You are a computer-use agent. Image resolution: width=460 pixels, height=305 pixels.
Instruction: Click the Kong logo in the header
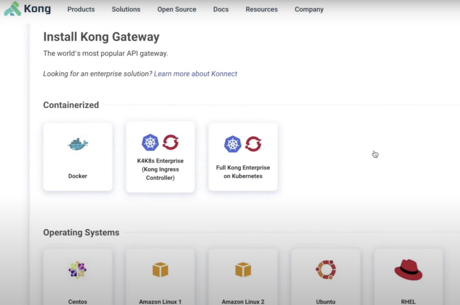(x=27, y=9)
